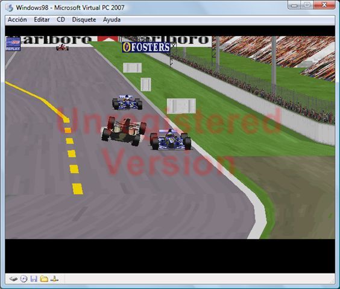Open the Disquete menu
The width and height of the screenshot is (340, 289).
click(x=84, y=20)
